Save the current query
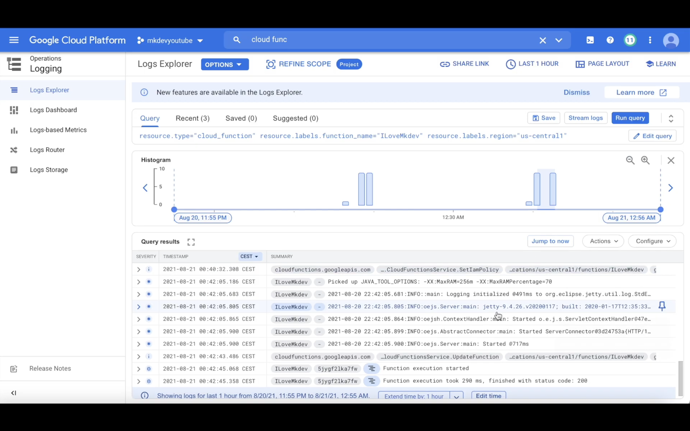The height and width of the screenshot is (431, 690). [544, 118]
